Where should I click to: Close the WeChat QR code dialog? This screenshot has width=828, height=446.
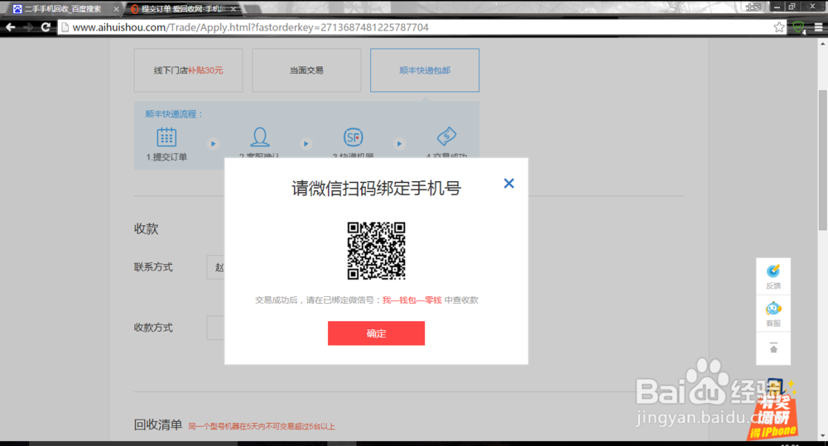tap(508, 183)
